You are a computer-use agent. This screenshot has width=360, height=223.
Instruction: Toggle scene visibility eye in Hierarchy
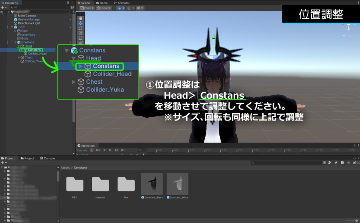[x=2, y=12]
